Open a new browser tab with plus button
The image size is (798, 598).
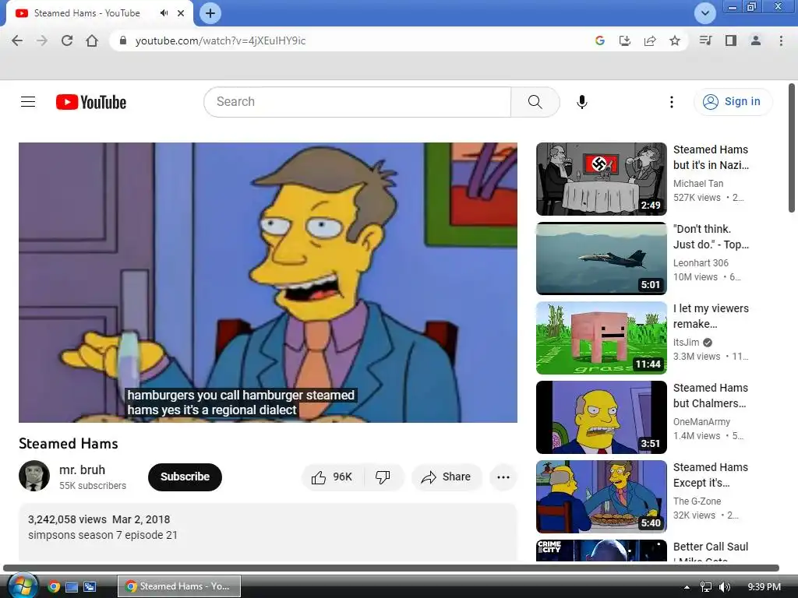click(x=210, y=13)
